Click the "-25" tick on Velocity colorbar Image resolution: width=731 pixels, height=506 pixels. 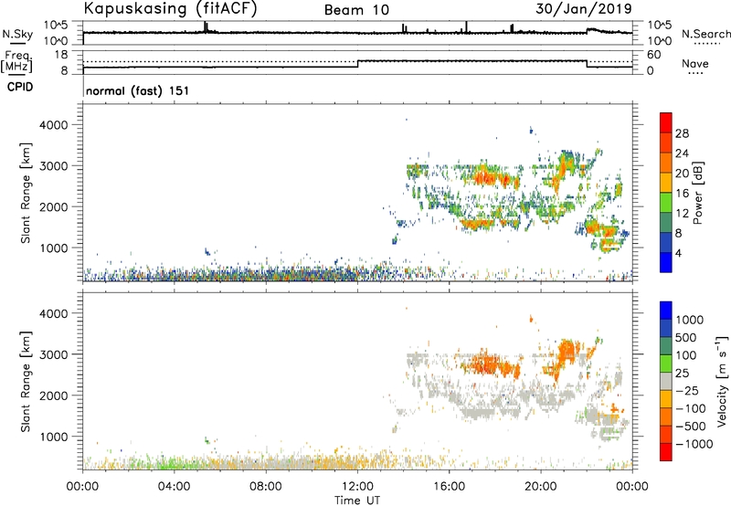(687, 391)
